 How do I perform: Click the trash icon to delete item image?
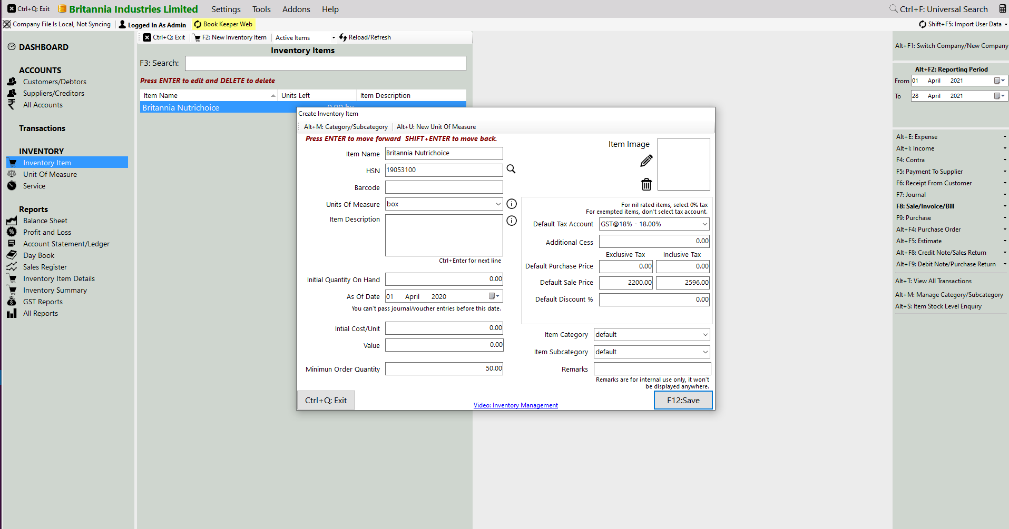(x=646, y=184)
